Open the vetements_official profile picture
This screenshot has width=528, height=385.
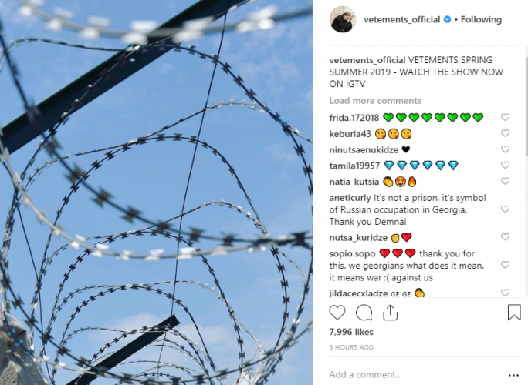[343, 19]
